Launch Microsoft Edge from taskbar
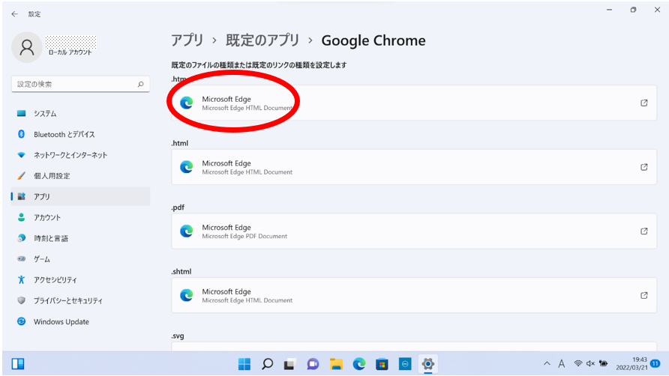 pyautogui.click(x=359, y=364)
